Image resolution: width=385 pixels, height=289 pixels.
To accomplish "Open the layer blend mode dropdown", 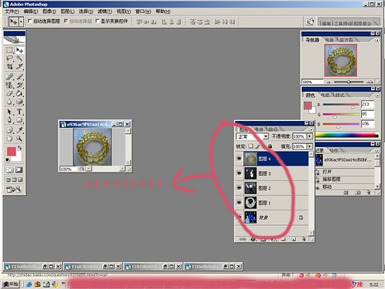I will 253,136.
